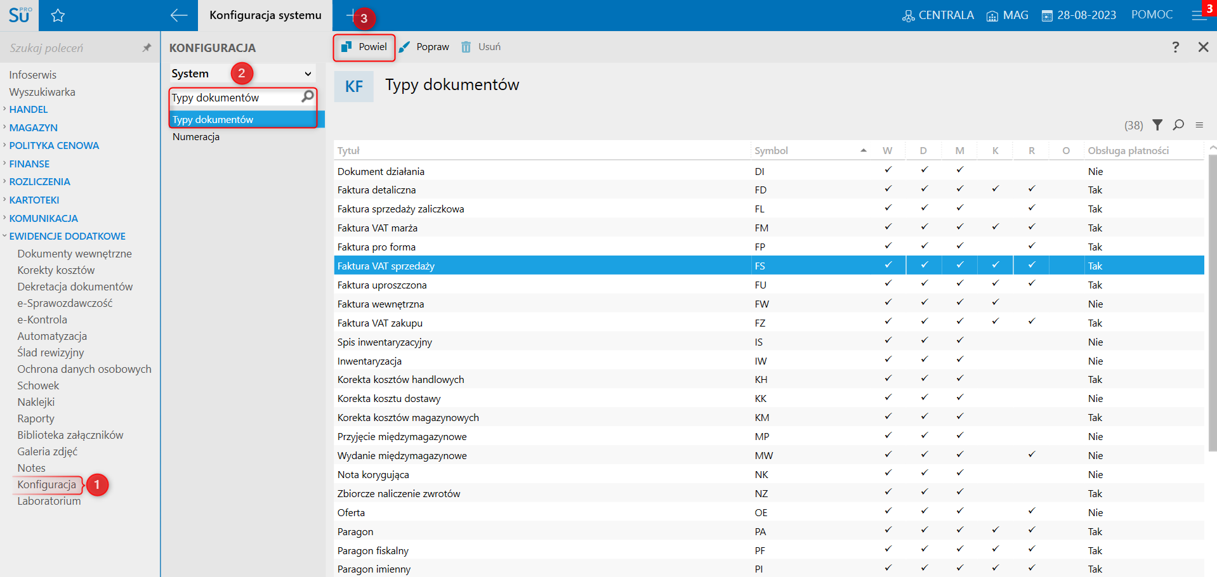Click the filter funnel icon
Viewport: 1217px width, 577px height.
1157,125
